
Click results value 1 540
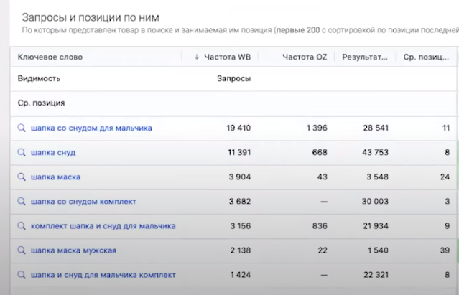(379, 250)
